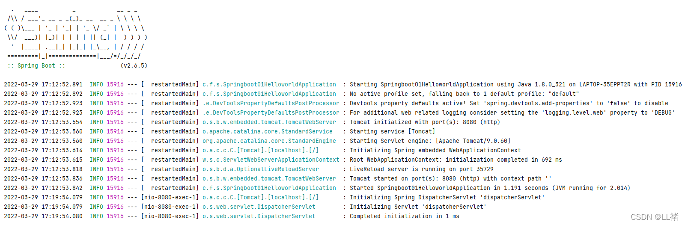The image size is (685, 225).
Task: Select the 'Starting Springboot01HelloworldApplication using Java' message
Action: [x=516, y=85]
